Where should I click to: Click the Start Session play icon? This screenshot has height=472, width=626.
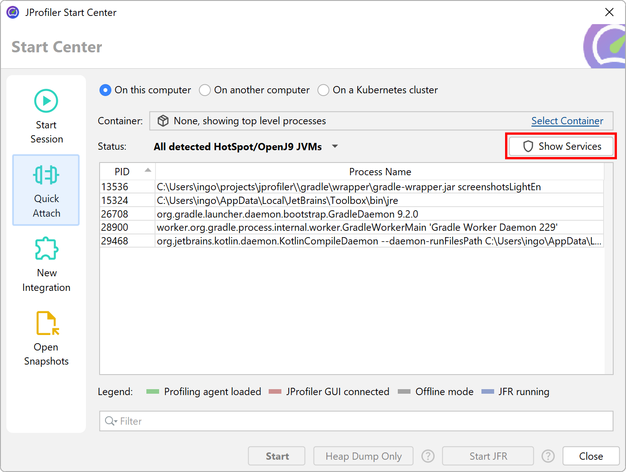click(46, 101)
